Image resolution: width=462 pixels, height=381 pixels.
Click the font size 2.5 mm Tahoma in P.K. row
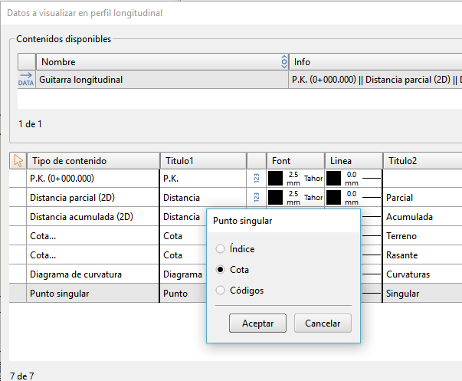point(304,178)
